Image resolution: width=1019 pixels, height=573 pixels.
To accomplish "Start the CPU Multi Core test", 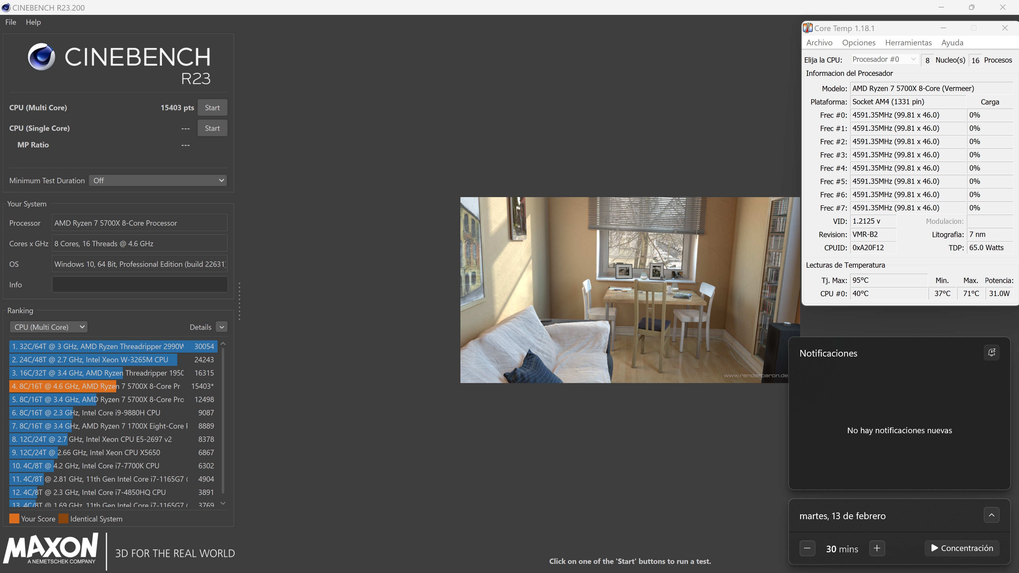I will point(212,107).
